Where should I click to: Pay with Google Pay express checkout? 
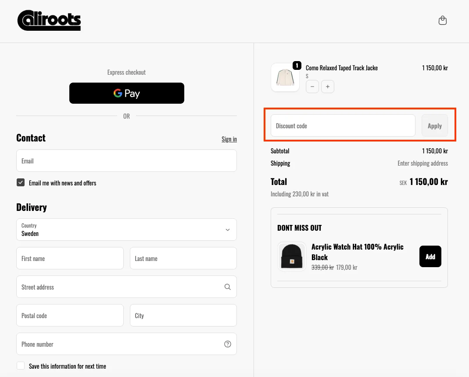tap(126, 93)
